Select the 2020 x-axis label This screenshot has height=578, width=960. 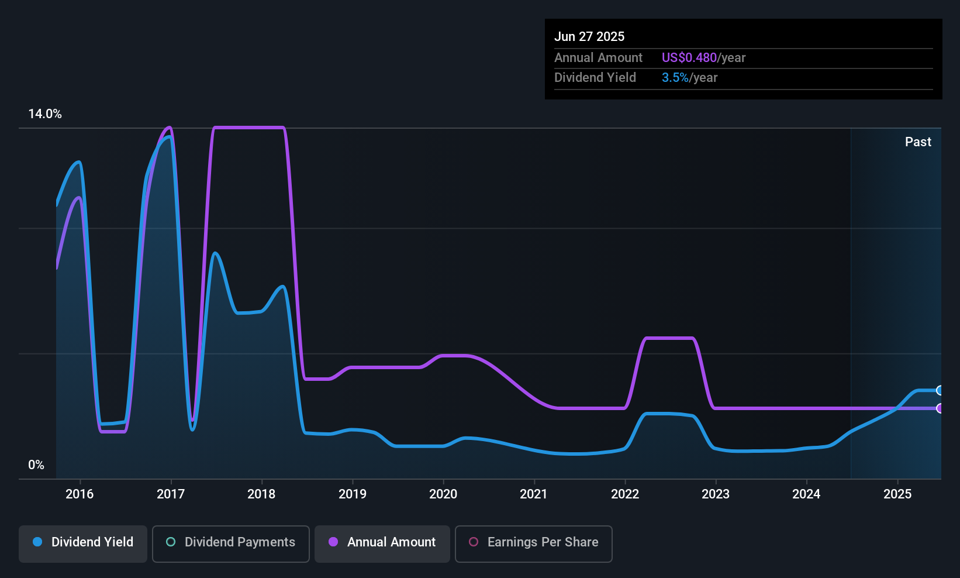click(x=443, y=494)
